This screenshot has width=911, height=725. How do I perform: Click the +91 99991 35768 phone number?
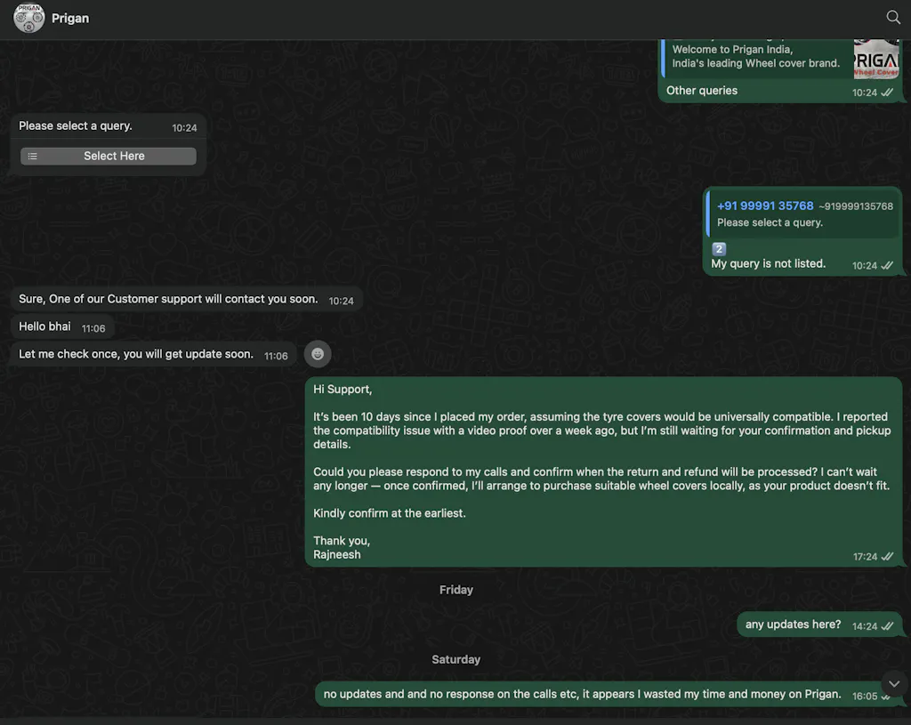[765, 205]
